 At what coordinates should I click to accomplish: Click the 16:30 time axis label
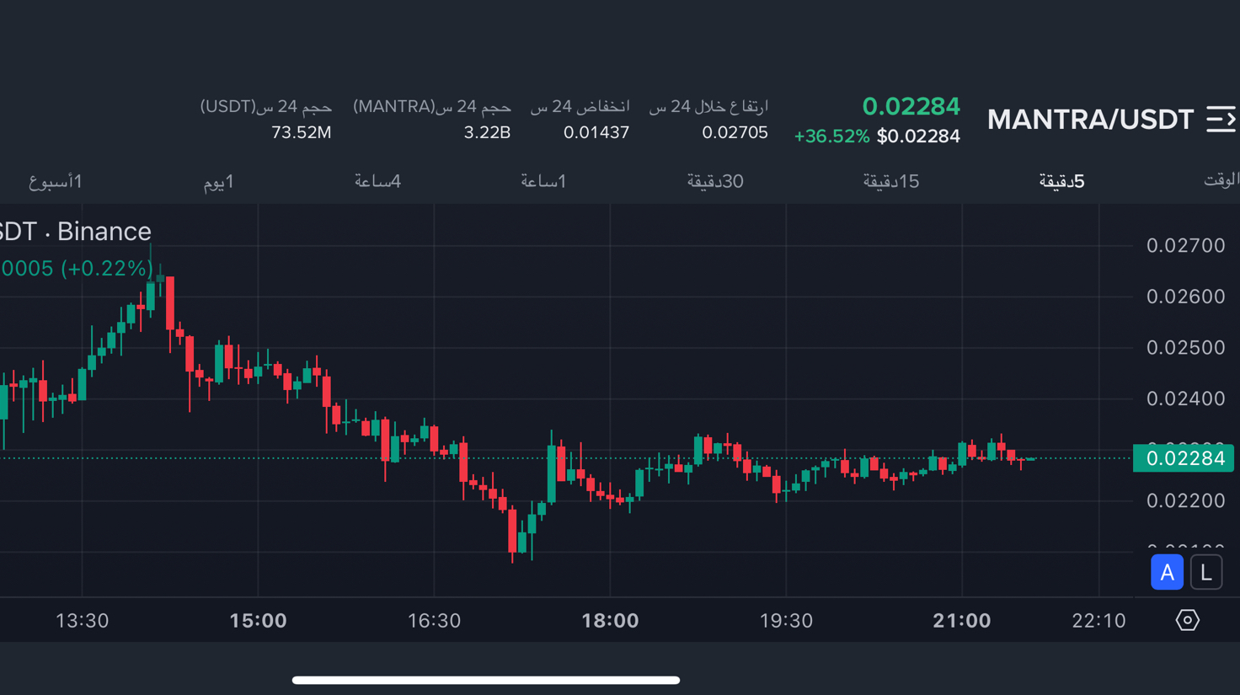tap(434, 621)
